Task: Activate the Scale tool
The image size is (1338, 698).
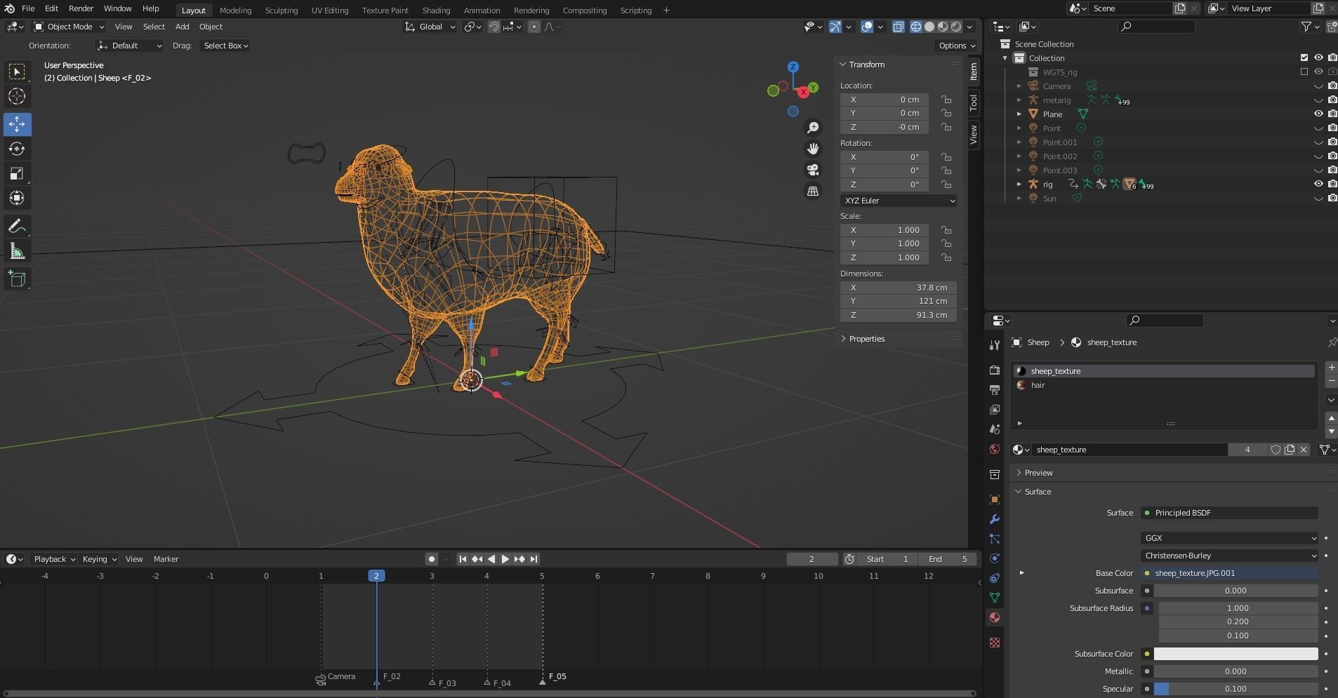Action: [17, 173]
